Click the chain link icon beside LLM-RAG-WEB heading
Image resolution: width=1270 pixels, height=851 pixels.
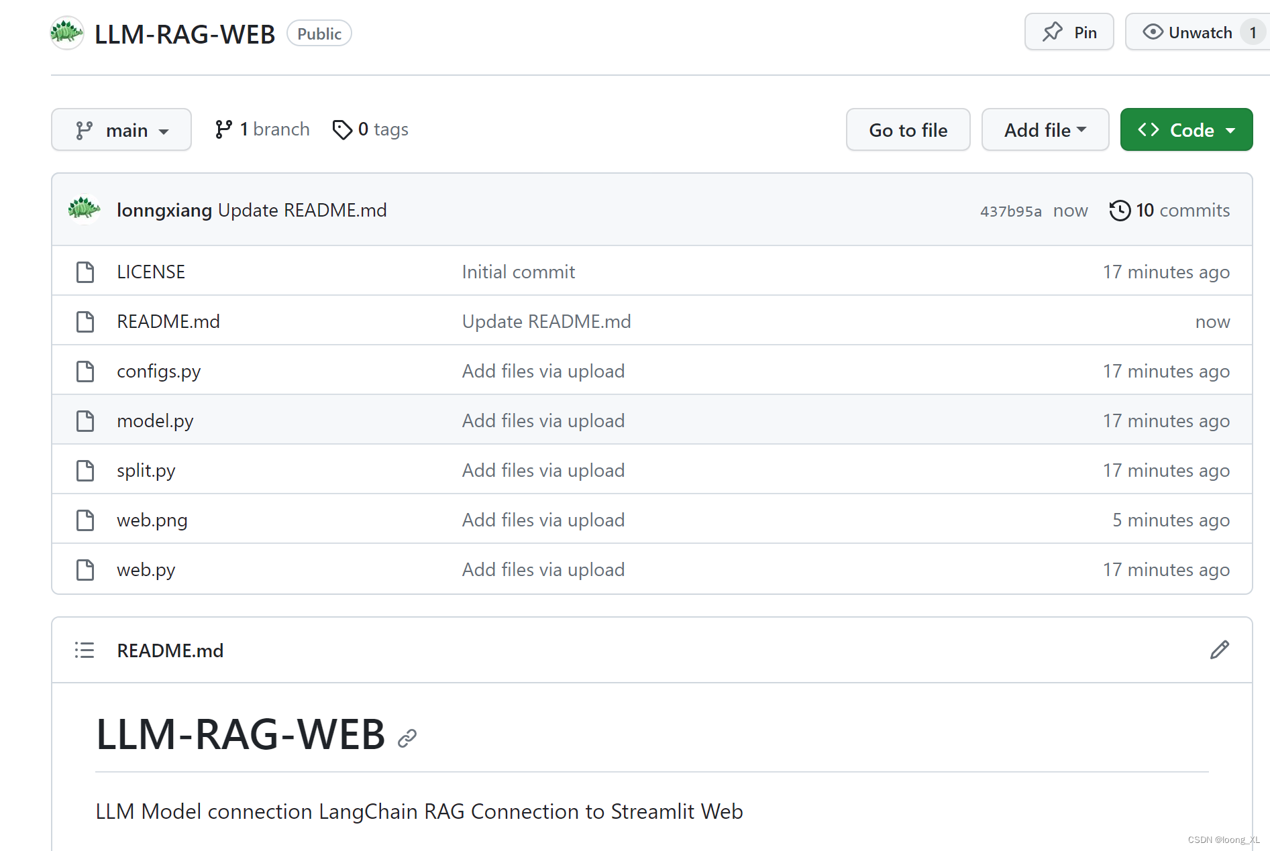[x=407, y=737]
